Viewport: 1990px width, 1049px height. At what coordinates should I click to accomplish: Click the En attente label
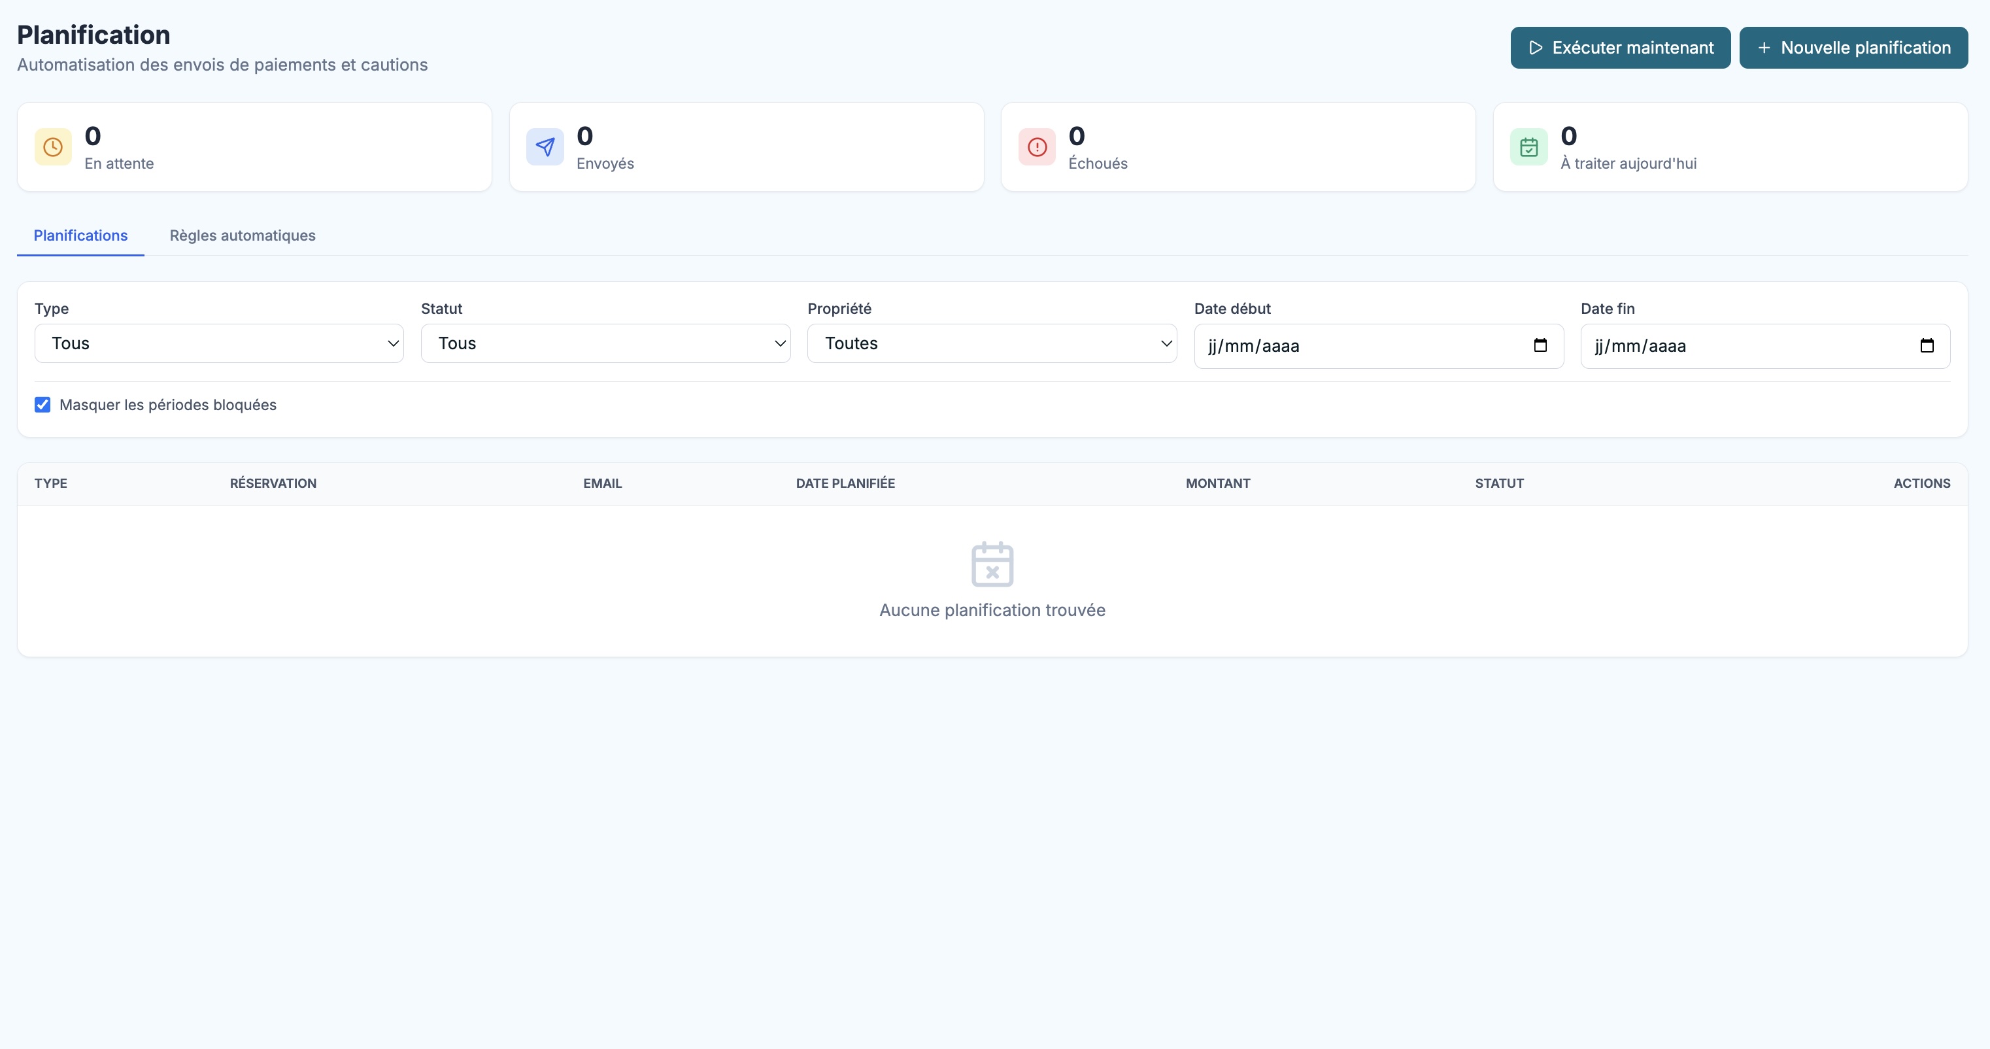(119, 163)
